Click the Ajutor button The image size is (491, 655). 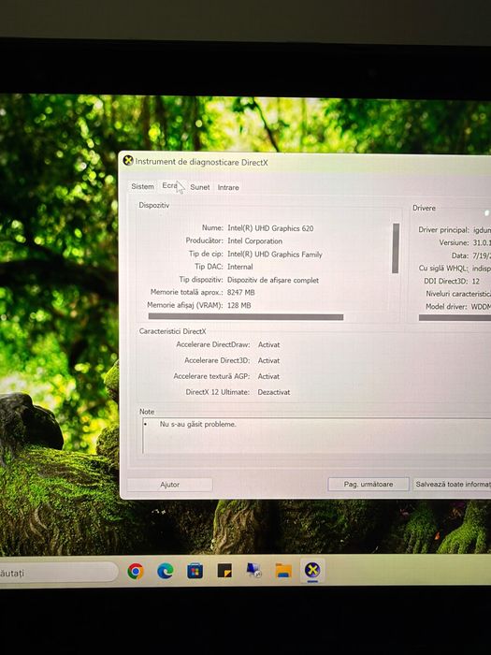pyautogui.click(x=169, y=485)
